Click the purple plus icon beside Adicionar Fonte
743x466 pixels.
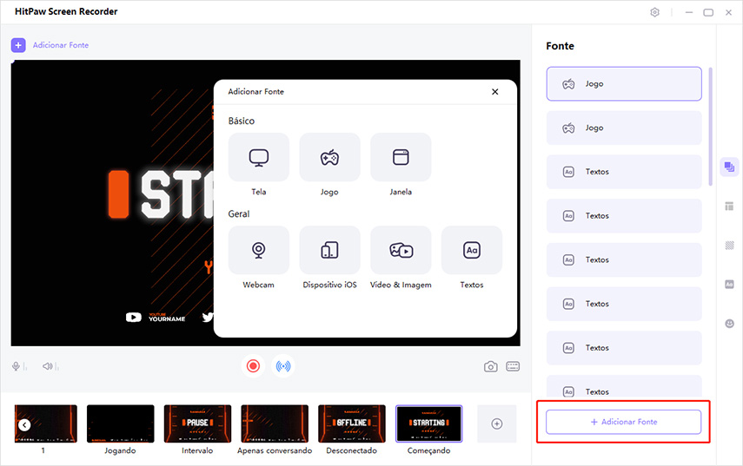[18, 45]
